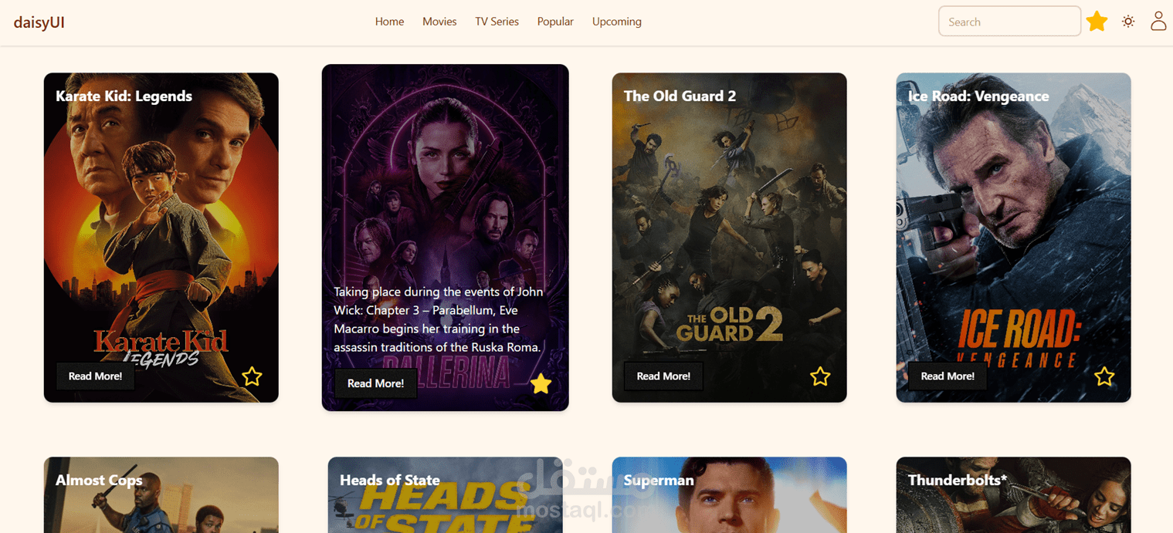Click the daisyUI logo text
Viewport: 1173px width, 533px height.
[x=39, y=22]
